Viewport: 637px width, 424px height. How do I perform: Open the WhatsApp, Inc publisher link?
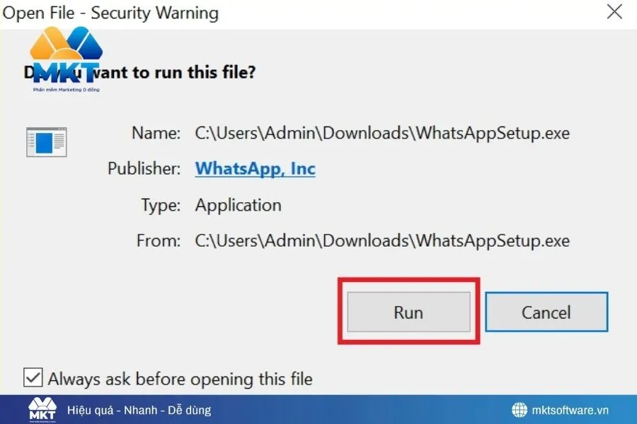(255, 169)
